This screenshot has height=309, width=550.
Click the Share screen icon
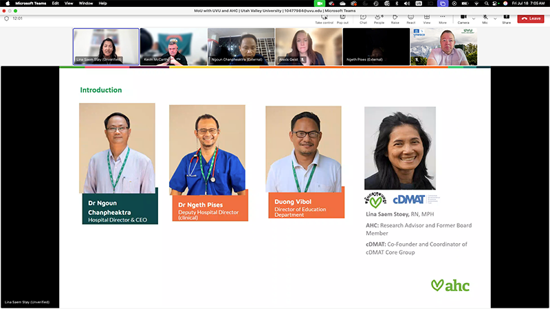pos(506,17)
